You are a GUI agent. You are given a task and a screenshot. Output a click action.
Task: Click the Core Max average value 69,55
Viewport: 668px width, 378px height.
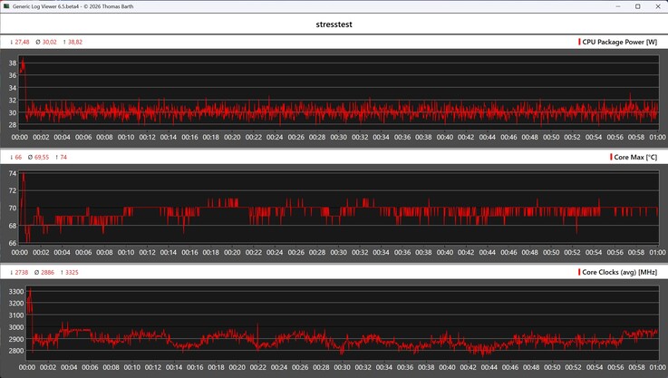pos(42,157)
